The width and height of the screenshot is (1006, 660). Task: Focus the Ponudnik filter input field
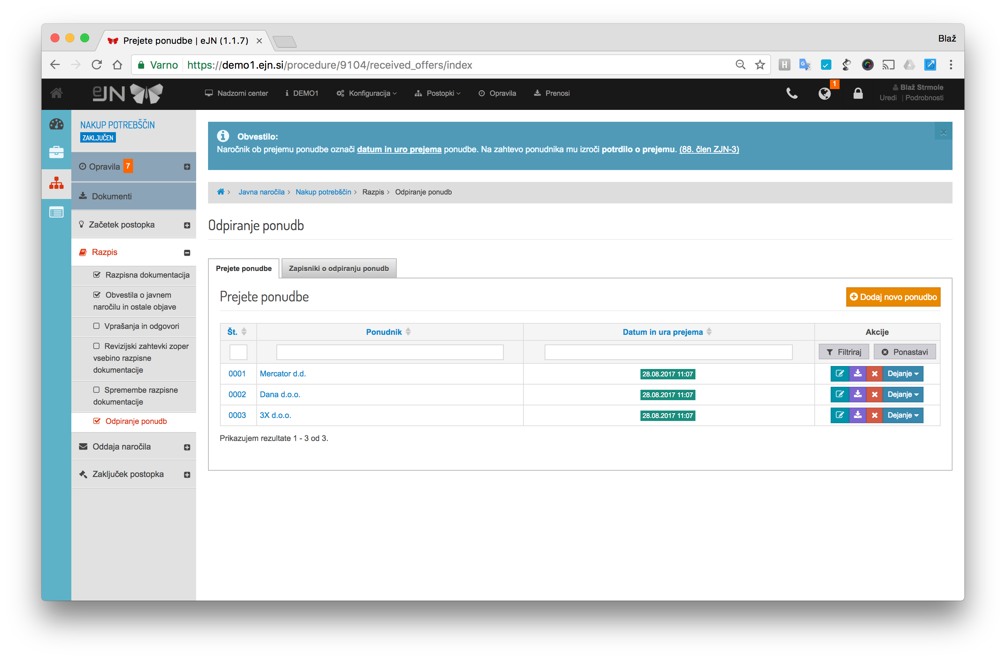pyautogui.click(x=389, y=352)
